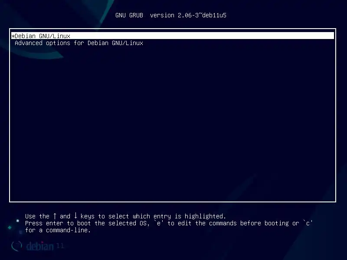Click the number 11 beside debian logo
The width and height of the screenshot is (347, 260).
click(60, 246)
